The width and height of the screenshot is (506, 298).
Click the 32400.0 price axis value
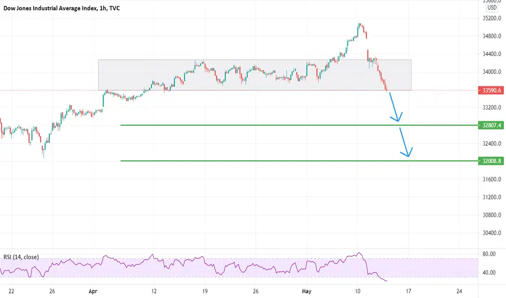492,144
